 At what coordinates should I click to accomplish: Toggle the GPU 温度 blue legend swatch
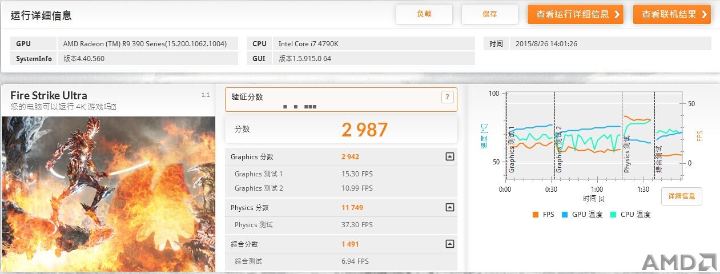pyautogui.click(x=564, y=215)
